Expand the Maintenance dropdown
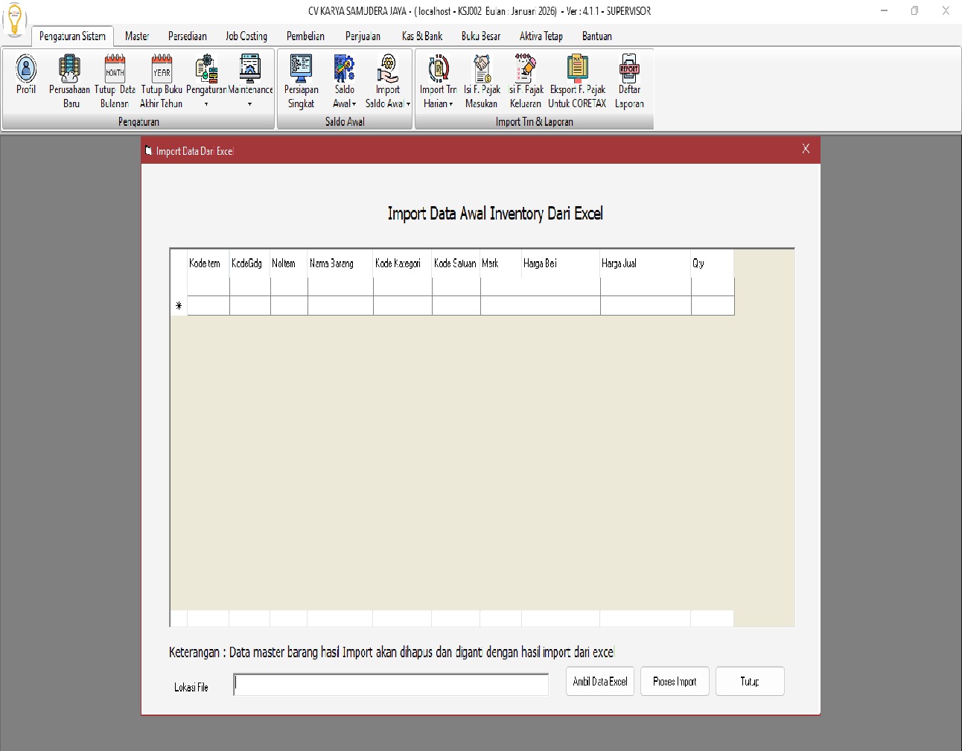This screenshot has width=962, height=751. click(250, 104)
